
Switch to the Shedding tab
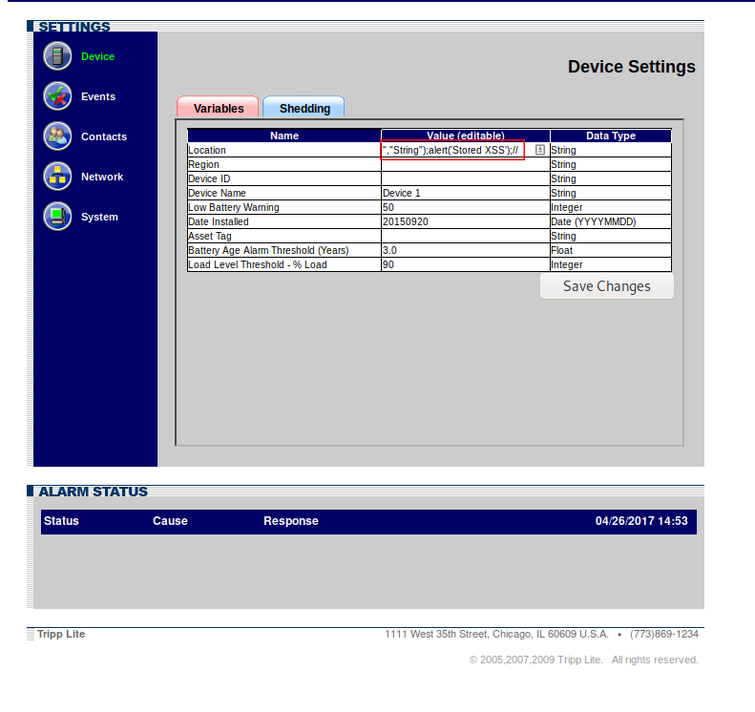pos(304,107)
